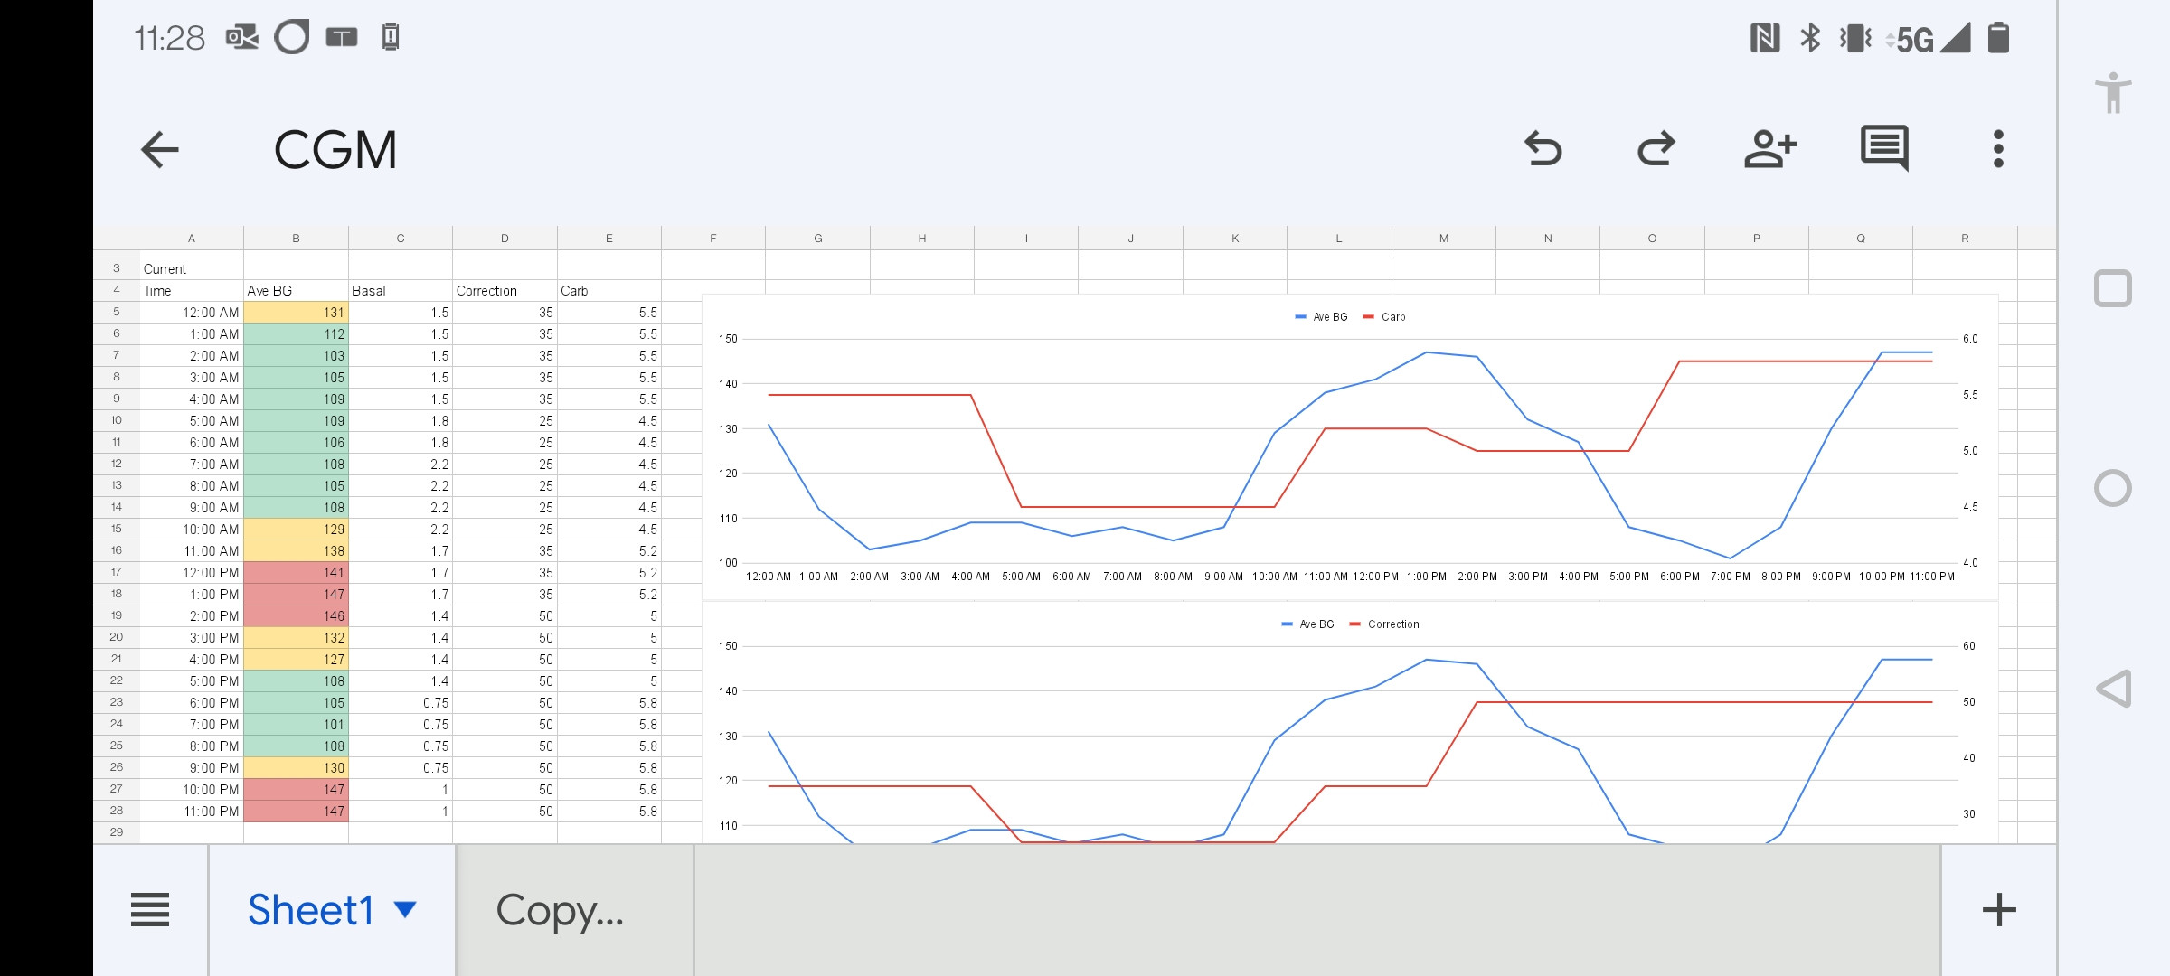
Task: Tap the Bluetooth status icon
Action: [1810, 38]
